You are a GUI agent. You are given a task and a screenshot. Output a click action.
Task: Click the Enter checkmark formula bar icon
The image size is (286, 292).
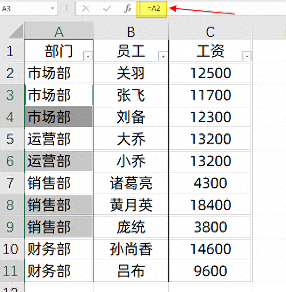(107, 8)
